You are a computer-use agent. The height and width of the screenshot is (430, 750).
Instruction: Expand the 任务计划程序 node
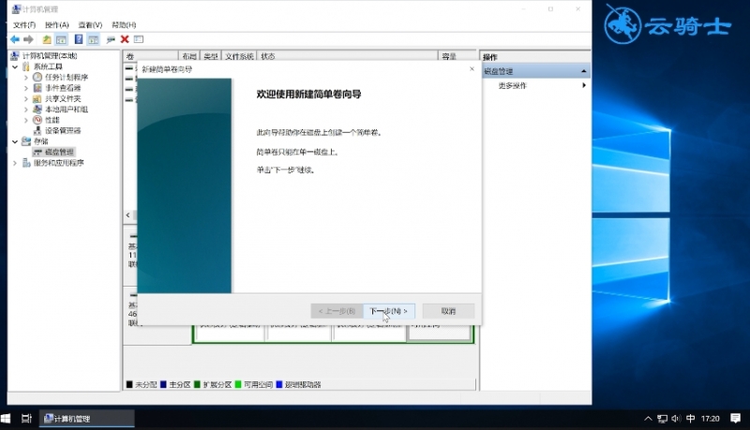click(x=26, y=78)
